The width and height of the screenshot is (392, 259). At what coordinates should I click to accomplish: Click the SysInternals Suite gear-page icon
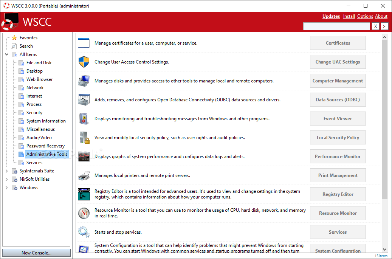14,171
